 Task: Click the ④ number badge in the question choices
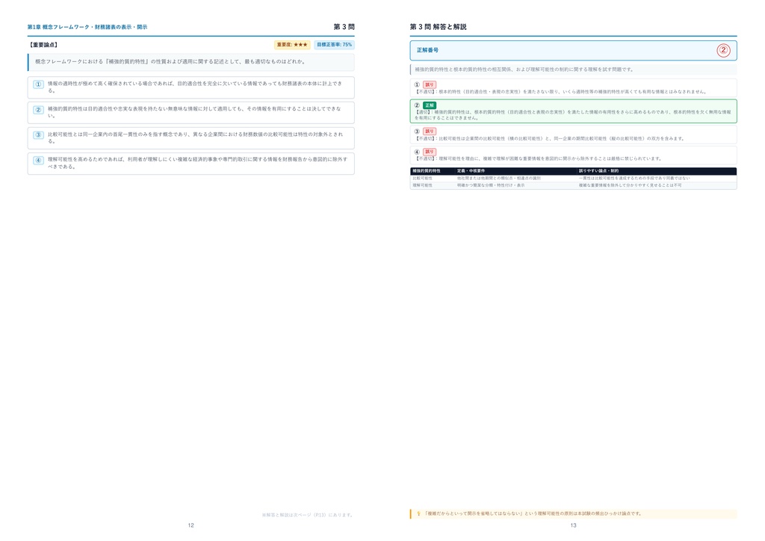tap(38, 160)
